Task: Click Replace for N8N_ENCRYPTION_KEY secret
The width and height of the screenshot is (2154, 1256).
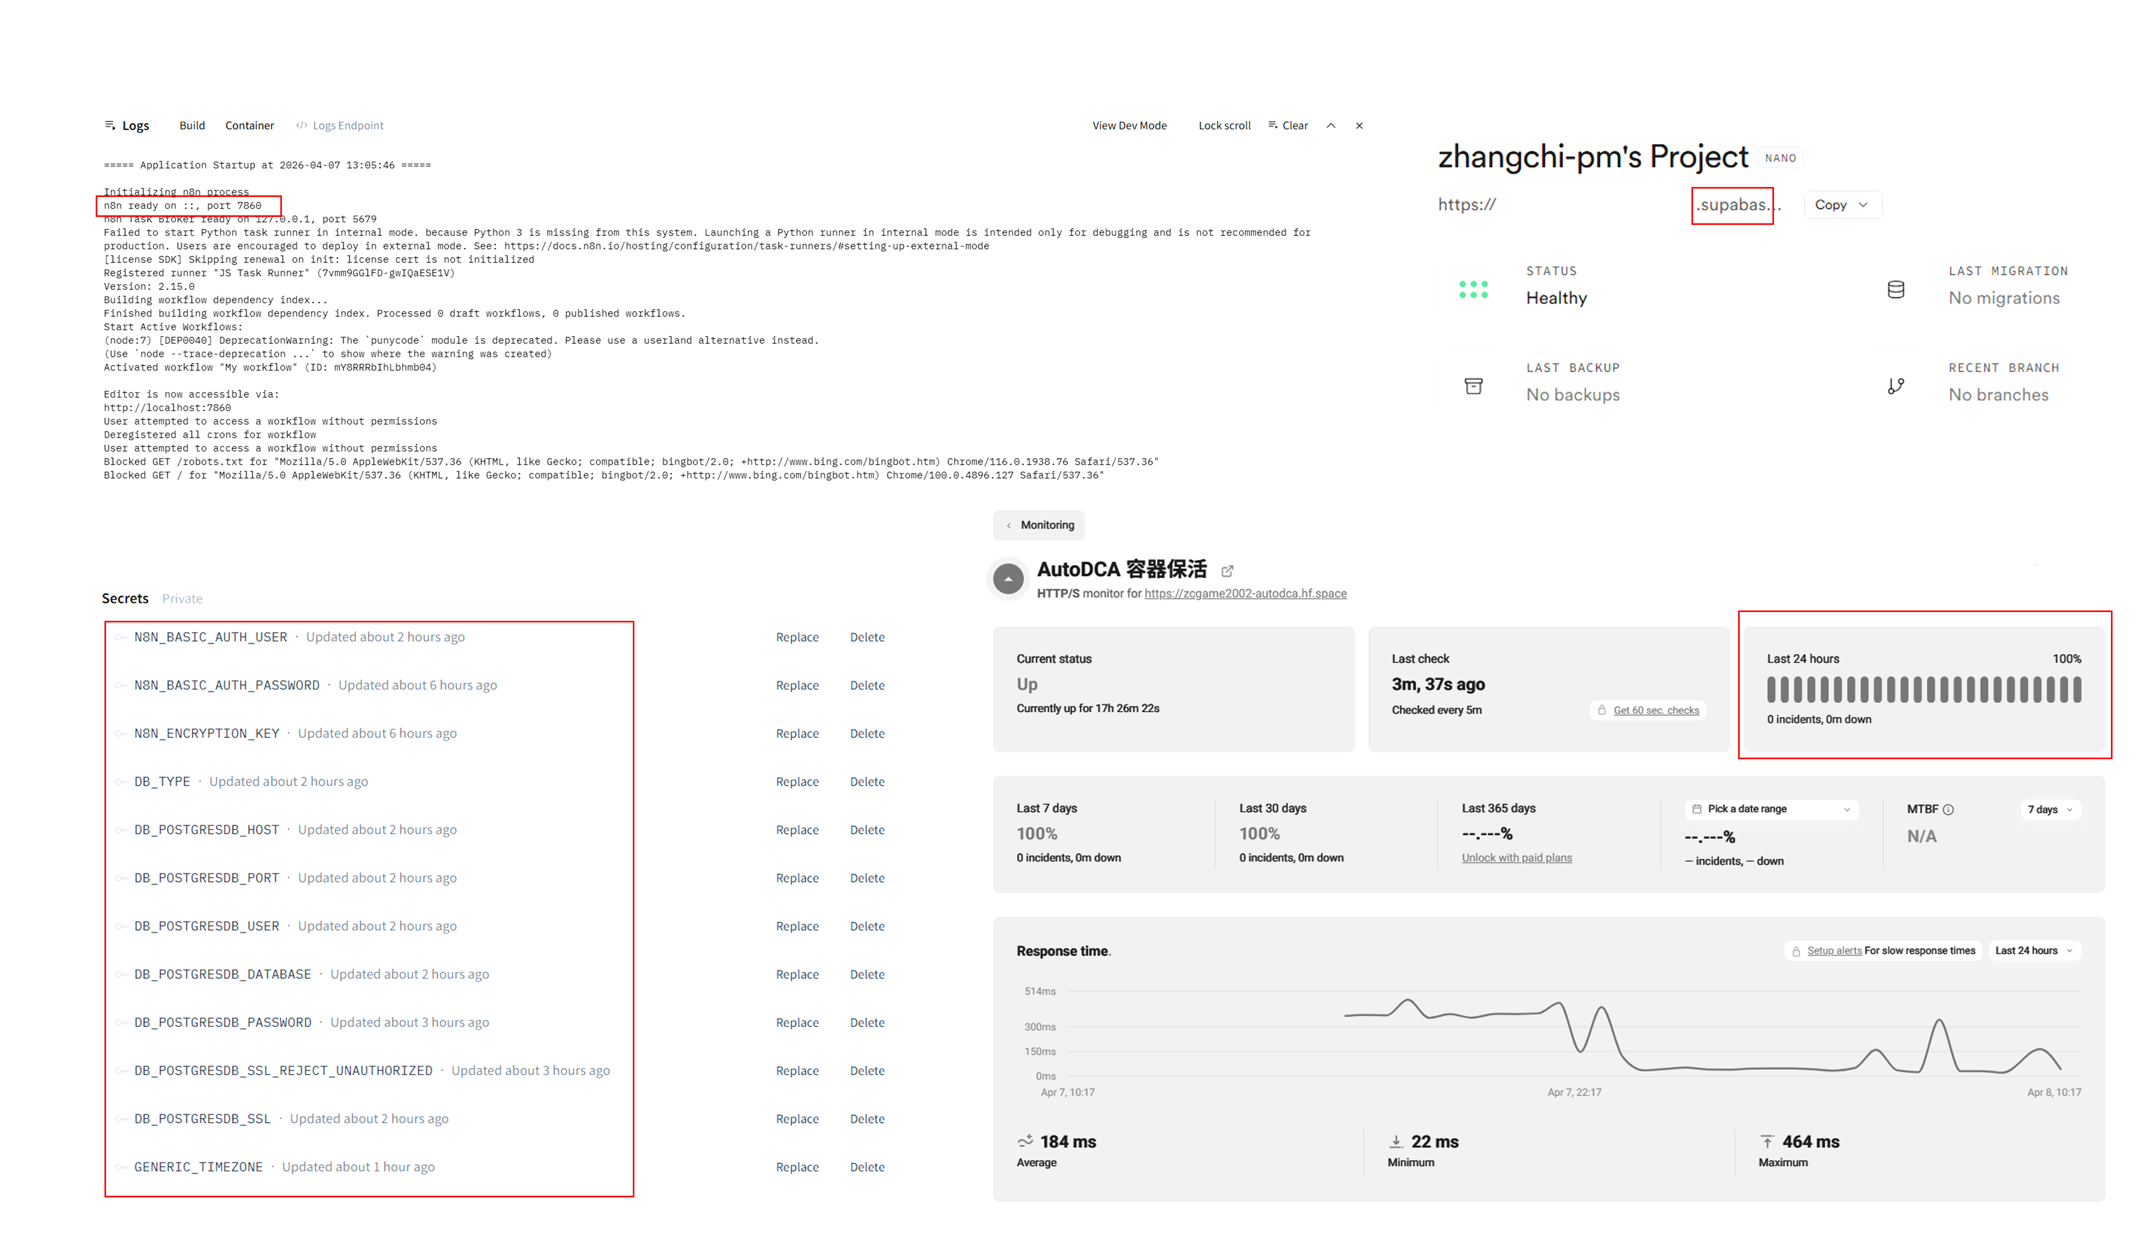Action: (x=797, y=734)
